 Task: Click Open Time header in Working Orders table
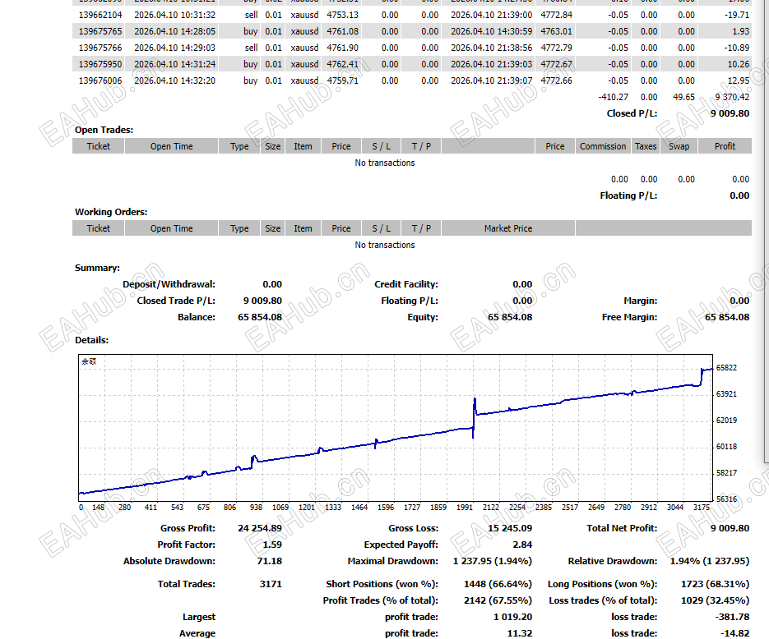(171, 228)
